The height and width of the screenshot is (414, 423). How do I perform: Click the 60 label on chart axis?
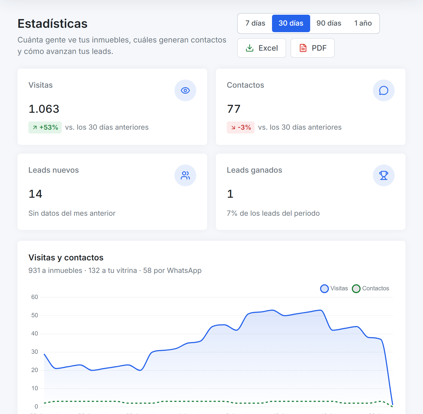click(x=35, y=297)
